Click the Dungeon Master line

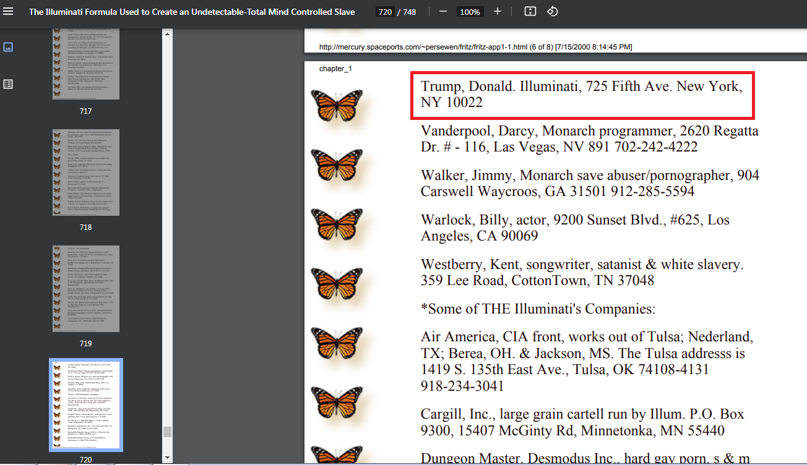point(585,458)
